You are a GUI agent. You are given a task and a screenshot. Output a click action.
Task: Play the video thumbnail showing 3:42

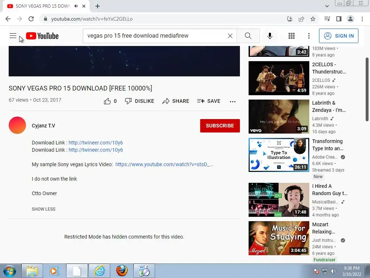[x=279, y=51]
